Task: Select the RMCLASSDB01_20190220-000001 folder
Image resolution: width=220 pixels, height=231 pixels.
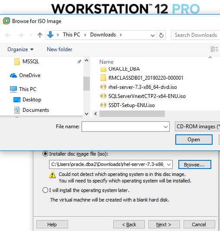Action: click(146, 78)
